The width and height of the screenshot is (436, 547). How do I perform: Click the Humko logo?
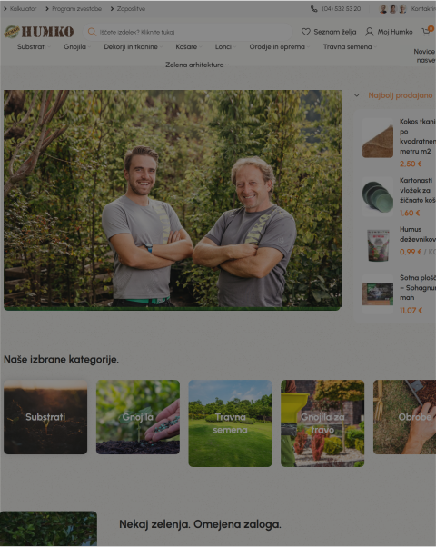39,32
